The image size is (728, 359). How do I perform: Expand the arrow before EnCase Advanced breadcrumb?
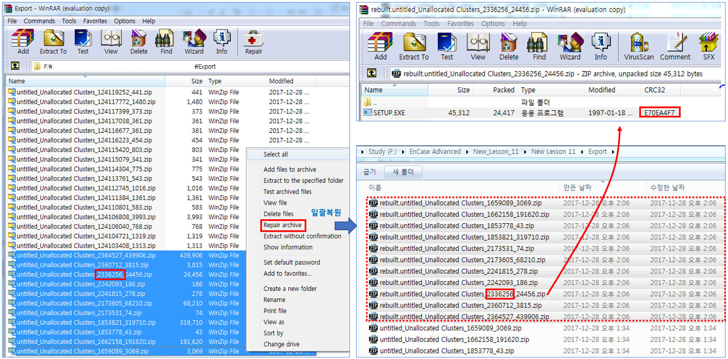403,152
